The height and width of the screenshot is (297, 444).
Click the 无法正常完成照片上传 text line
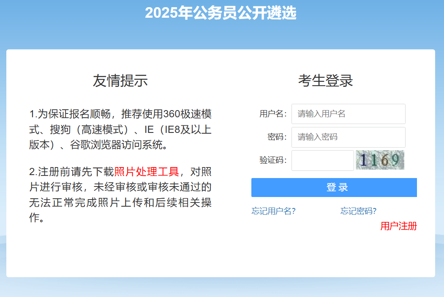84,202
